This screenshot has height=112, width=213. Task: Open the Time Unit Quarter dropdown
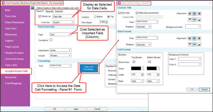click(63, 22)
